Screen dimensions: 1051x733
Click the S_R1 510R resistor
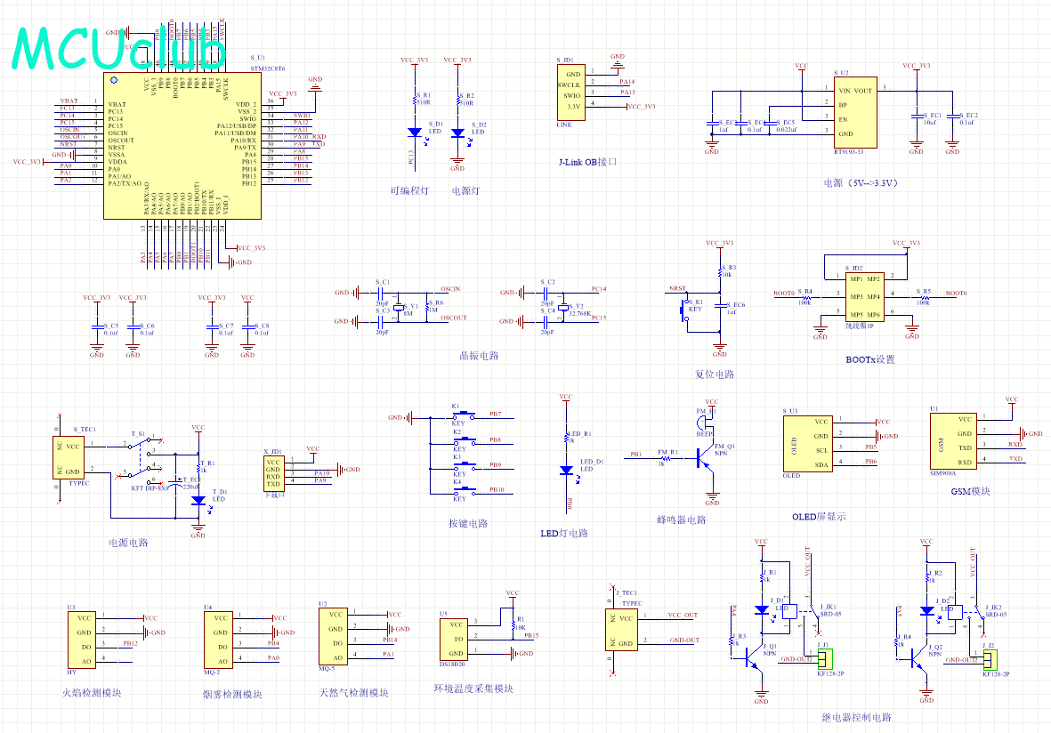coord(414,99)
